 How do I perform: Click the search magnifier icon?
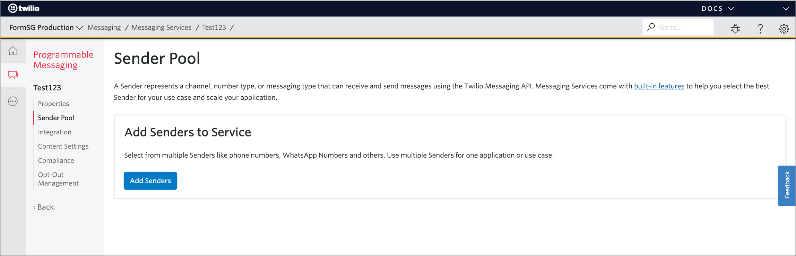pos(651,27)
